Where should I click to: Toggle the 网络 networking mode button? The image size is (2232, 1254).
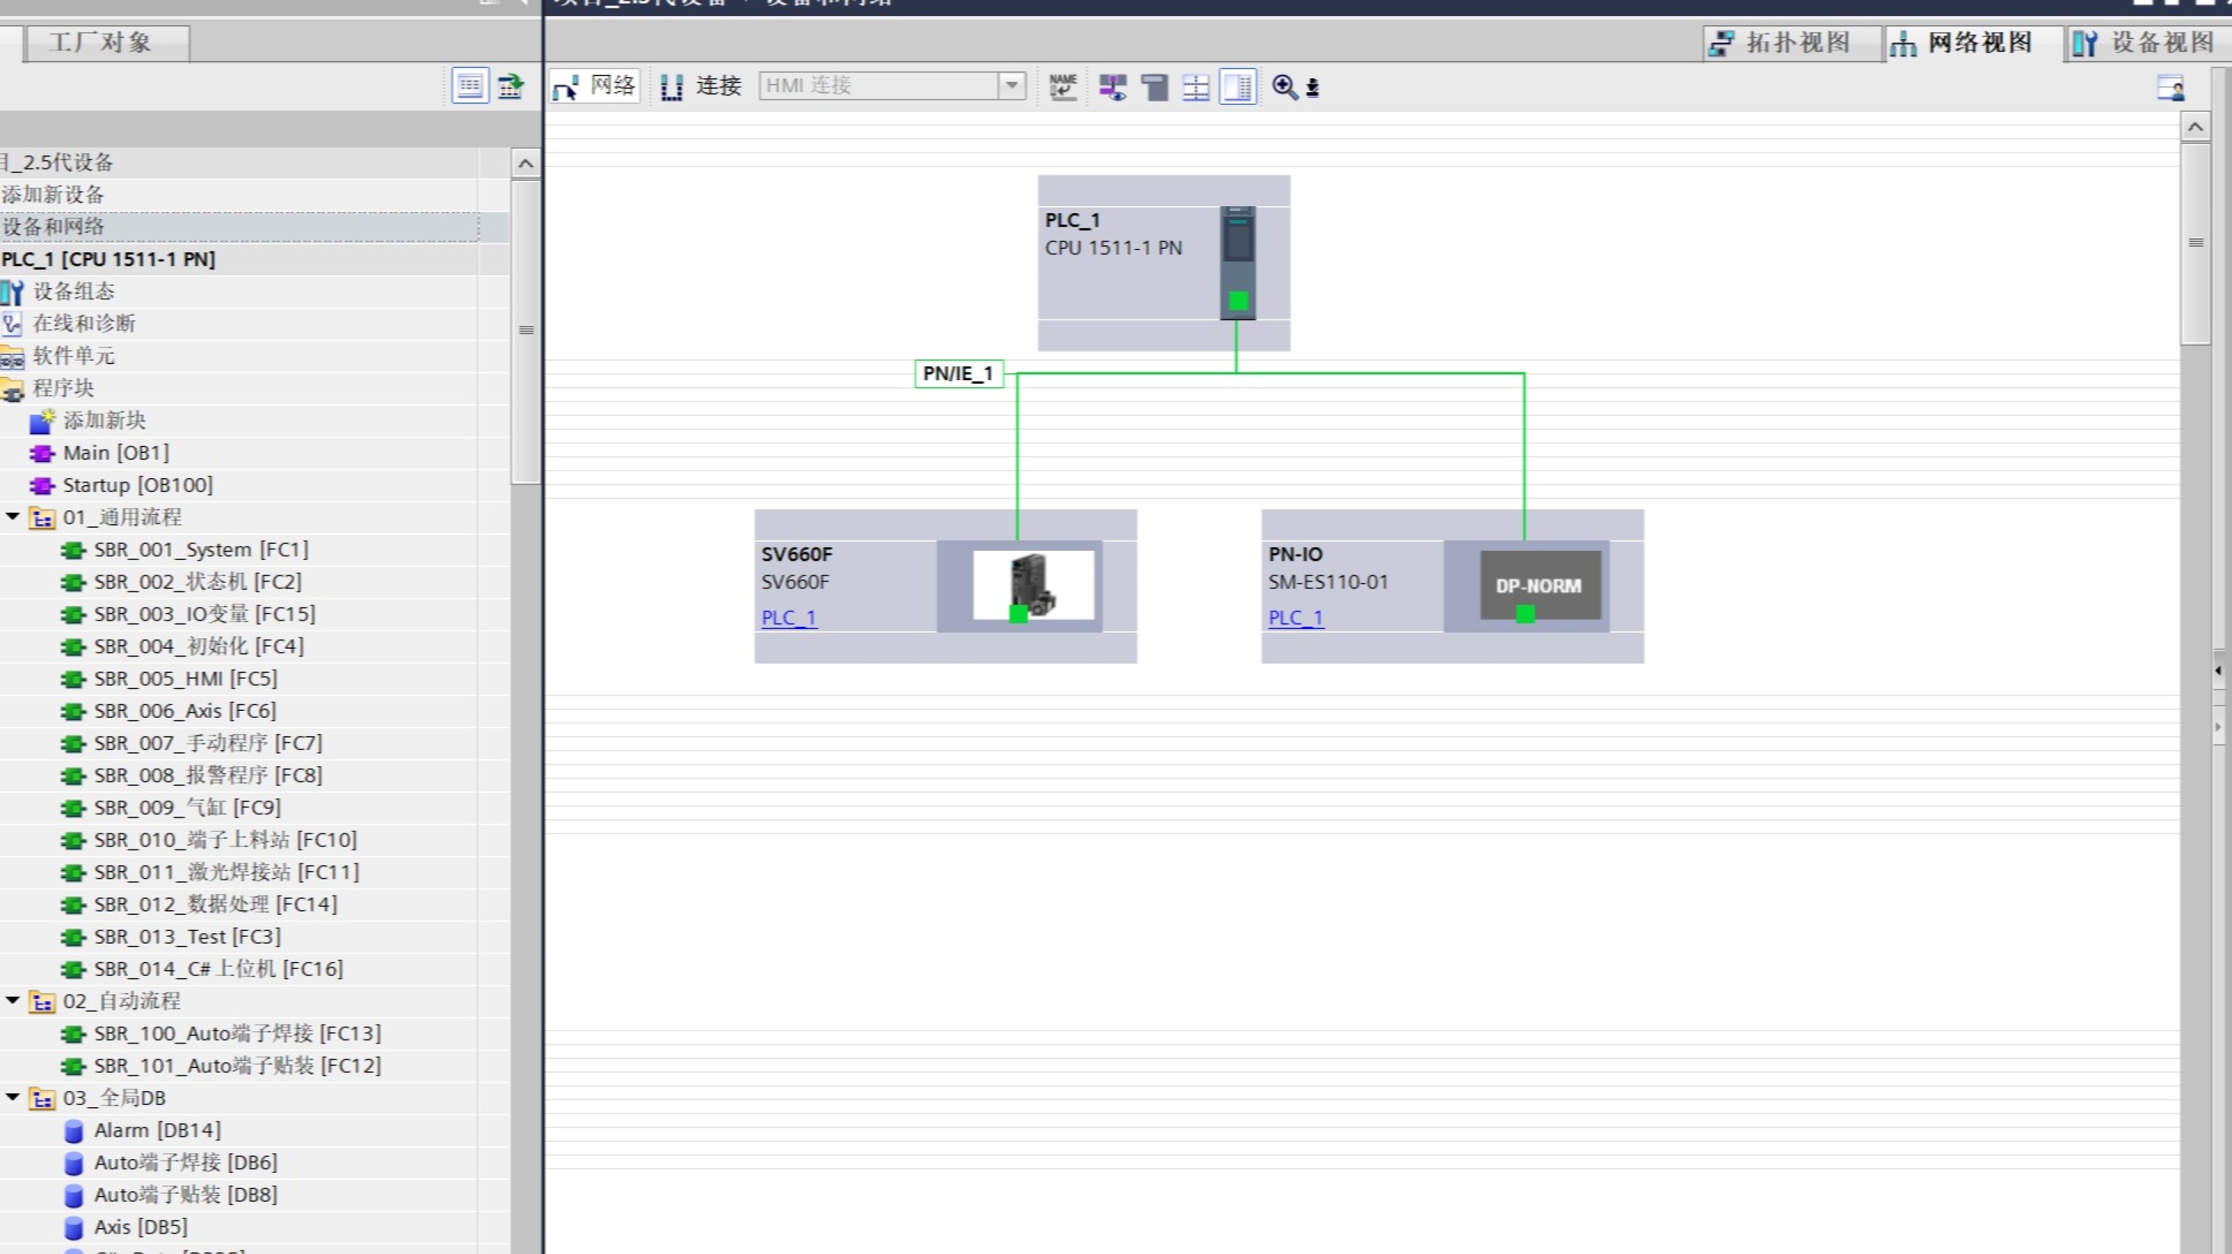[x=595, y=86]
